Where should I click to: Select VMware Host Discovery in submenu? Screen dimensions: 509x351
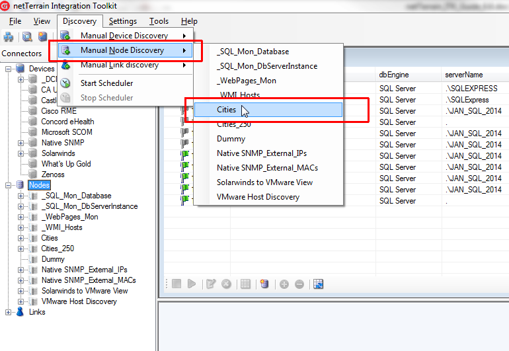click(x=258, y=197)
